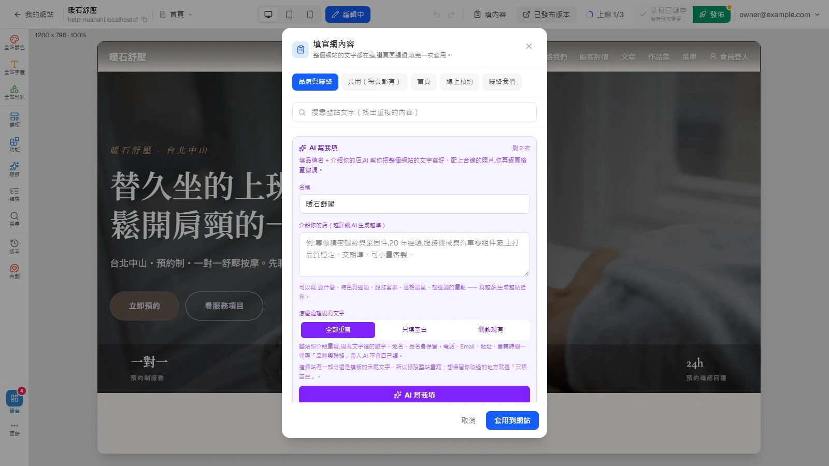Image resolution: width=829 pixels, height=466 pixels.
Task: Switch to the 聯絡我們 tab
Action: click(x=502, y=82)
